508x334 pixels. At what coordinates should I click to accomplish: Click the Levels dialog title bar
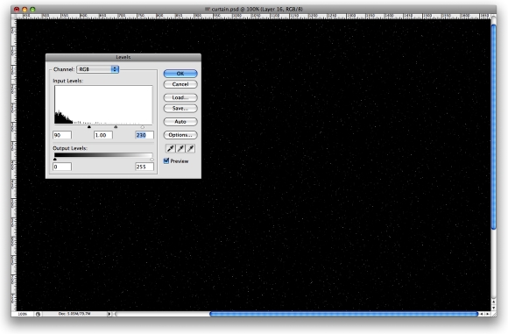pos(123,57)
